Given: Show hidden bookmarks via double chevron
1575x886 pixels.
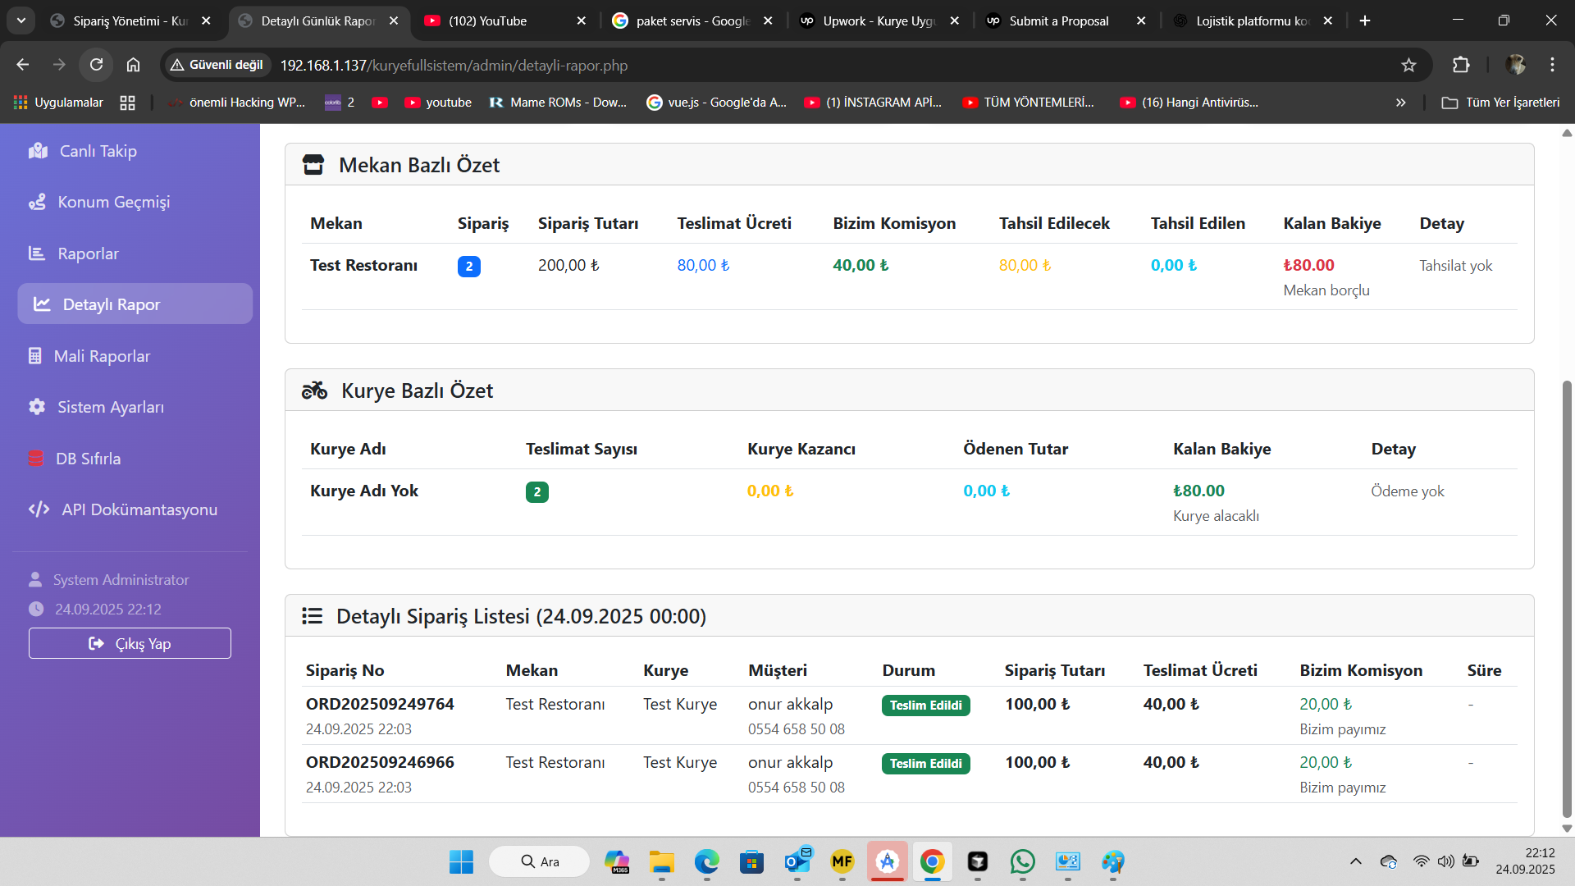Looking at the screenshot, I should 1400,103.
